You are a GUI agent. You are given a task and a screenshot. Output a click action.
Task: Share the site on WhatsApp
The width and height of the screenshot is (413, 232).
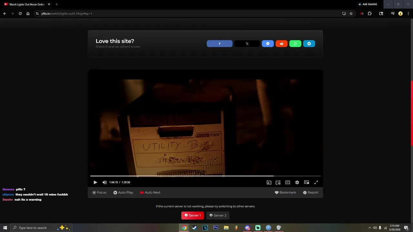pyautogui.click(x=295, y=43)
